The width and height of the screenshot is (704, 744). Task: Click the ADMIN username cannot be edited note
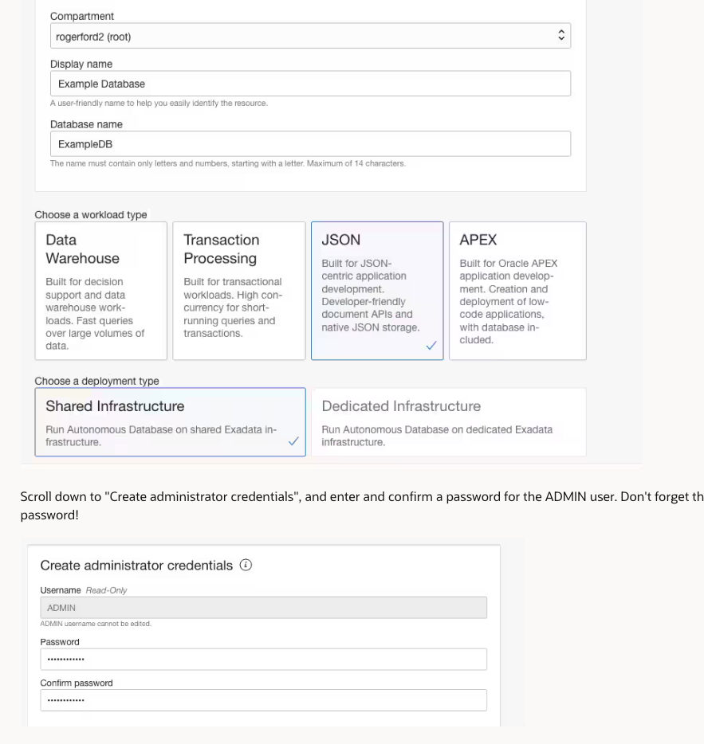96,624
